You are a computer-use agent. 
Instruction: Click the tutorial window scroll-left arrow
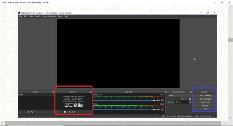[x=2, y=123]
